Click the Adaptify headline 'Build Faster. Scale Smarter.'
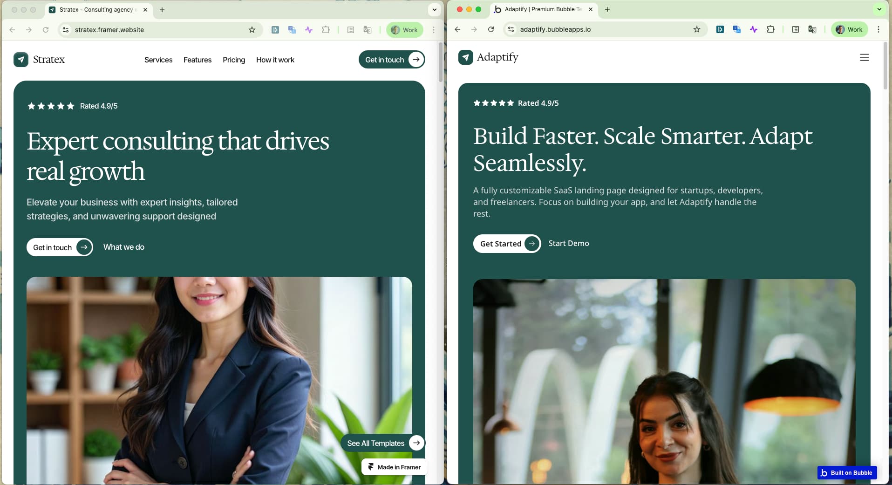The width and height of the screenshot is (892, 485). pyautogui.click(x=609, y=136)
